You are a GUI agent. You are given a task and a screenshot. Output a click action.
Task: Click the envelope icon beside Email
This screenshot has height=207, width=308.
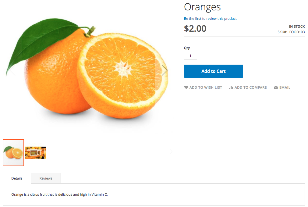(x=276, y=87)
